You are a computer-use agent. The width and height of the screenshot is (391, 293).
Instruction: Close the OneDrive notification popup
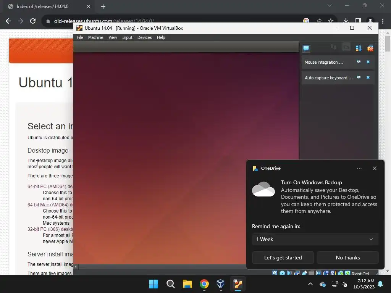point(374,168)
